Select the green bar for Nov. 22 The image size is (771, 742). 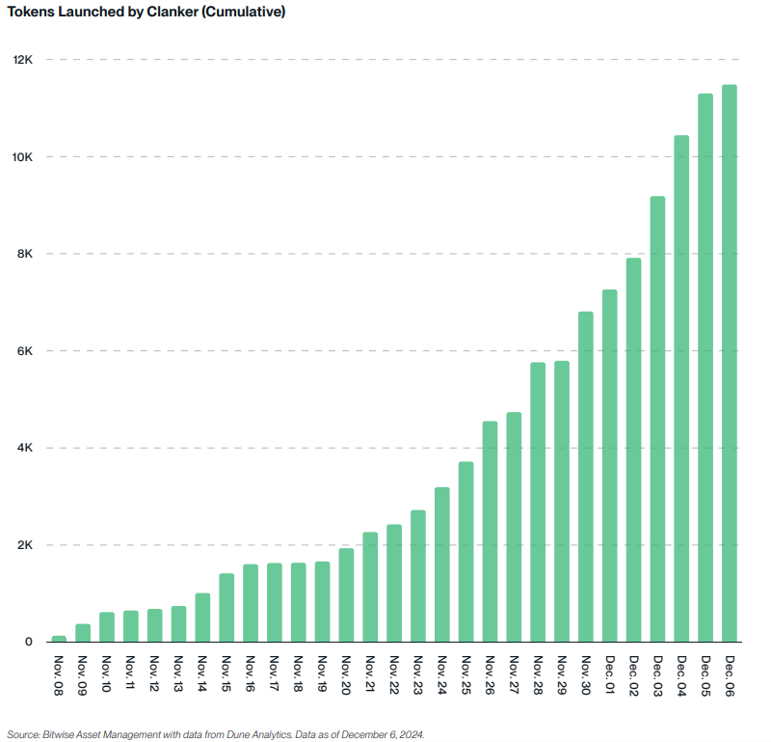(394, 583)
